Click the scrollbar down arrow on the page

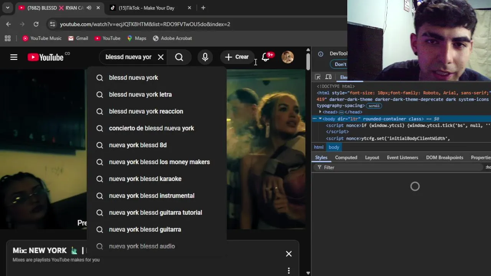(x=308, y=273)
